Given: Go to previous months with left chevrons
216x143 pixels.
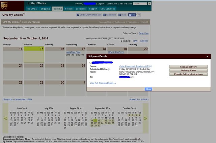Looking at the screenshot, I should pyautogui.click(x=5, y=118).
